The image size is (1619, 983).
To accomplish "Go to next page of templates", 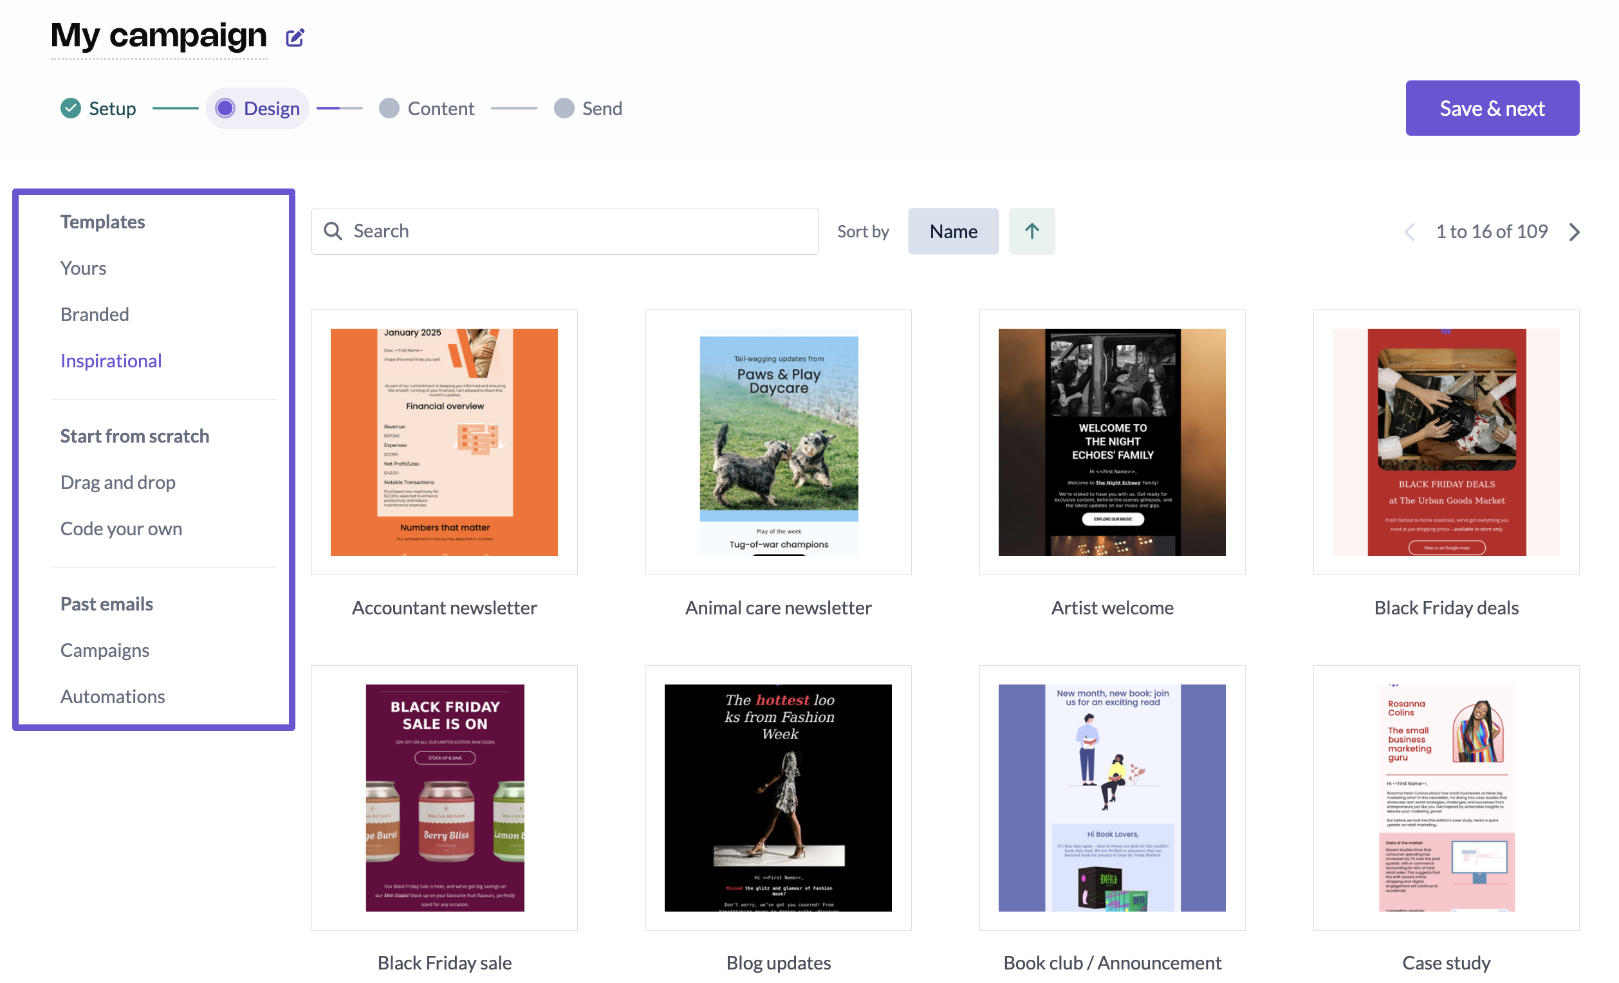I will coord(1575,232).
